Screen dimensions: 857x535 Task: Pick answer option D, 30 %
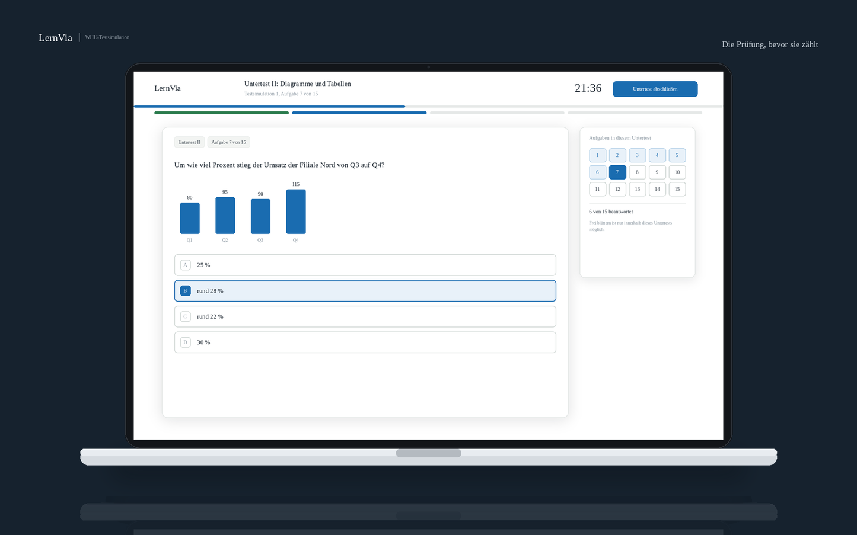(x=365, y=342)
